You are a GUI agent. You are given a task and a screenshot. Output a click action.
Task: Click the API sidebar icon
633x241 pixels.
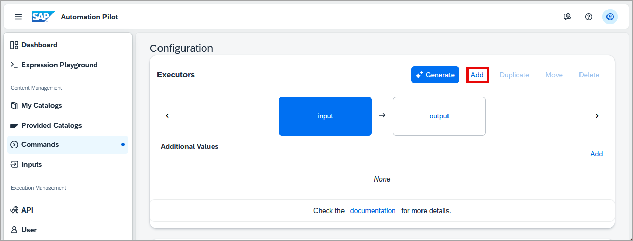[14, 210]
